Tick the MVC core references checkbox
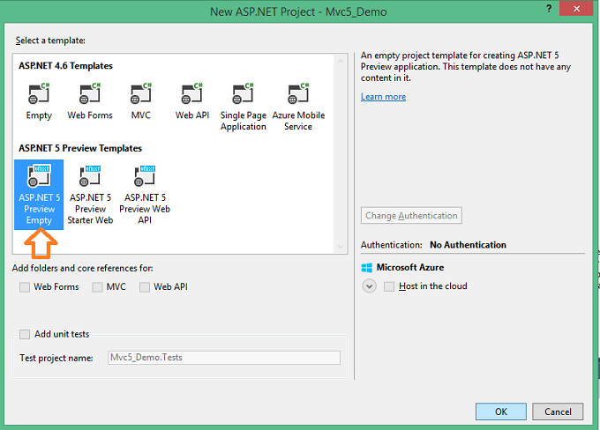The height and width of the screenshot is (430, 600). 97,287
